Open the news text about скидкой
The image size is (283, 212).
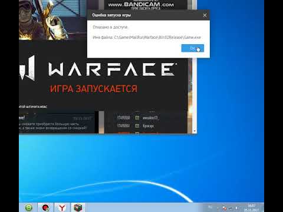[53, 126]
